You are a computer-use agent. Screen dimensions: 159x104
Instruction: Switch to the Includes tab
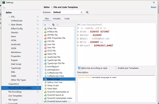pyautogui.click(x=57, y=19)
